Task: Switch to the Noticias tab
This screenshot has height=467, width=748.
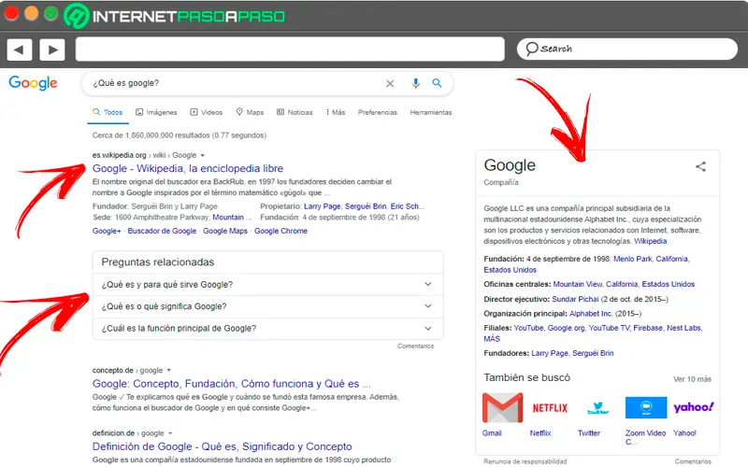Action: (x=295, y=112)
